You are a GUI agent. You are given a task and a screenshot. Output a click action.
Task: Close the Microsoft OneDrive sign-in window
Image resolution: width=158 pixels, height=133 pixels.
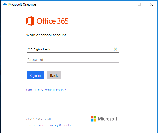[x=151, y=4]
